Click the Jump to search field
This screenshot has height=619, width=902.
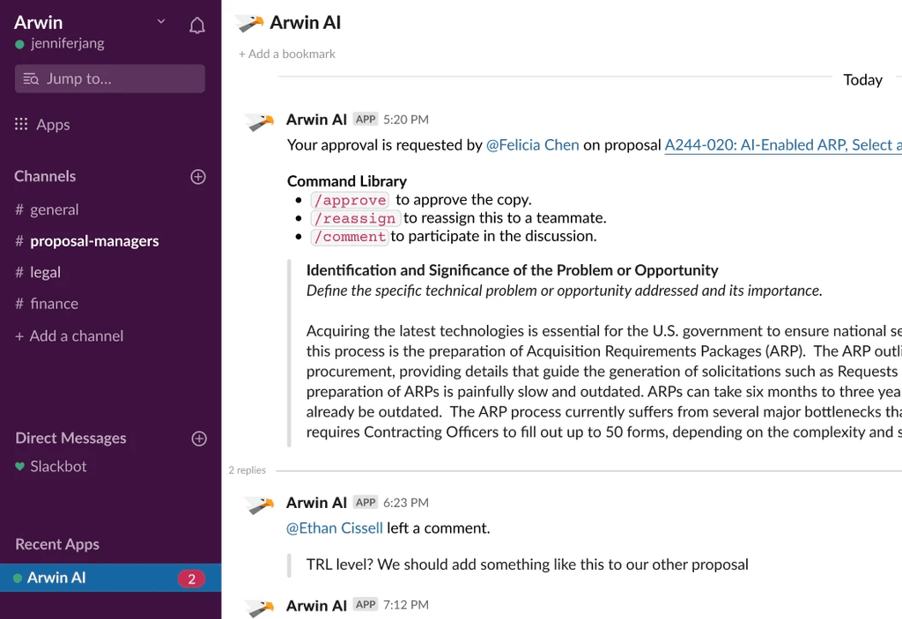pos(110,79)
